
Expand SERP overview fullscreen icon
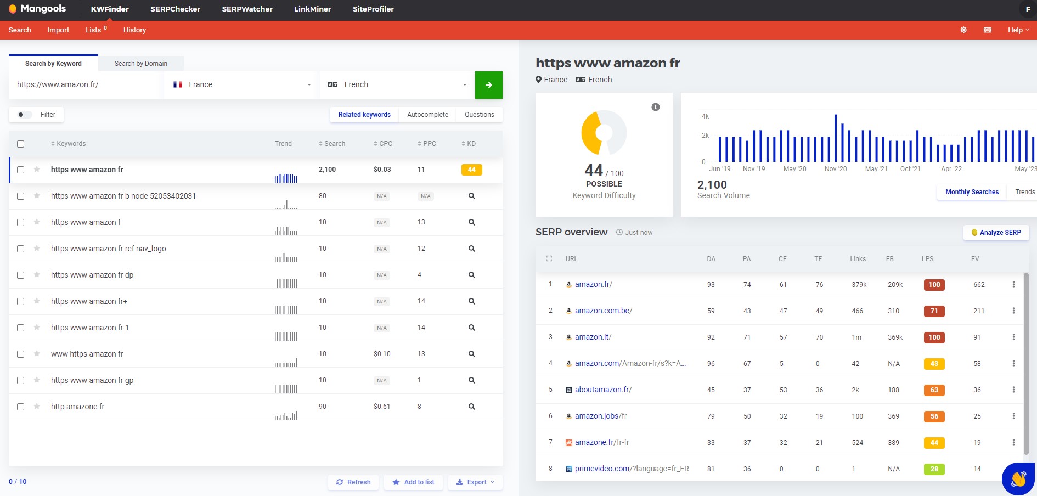point(549,259)
